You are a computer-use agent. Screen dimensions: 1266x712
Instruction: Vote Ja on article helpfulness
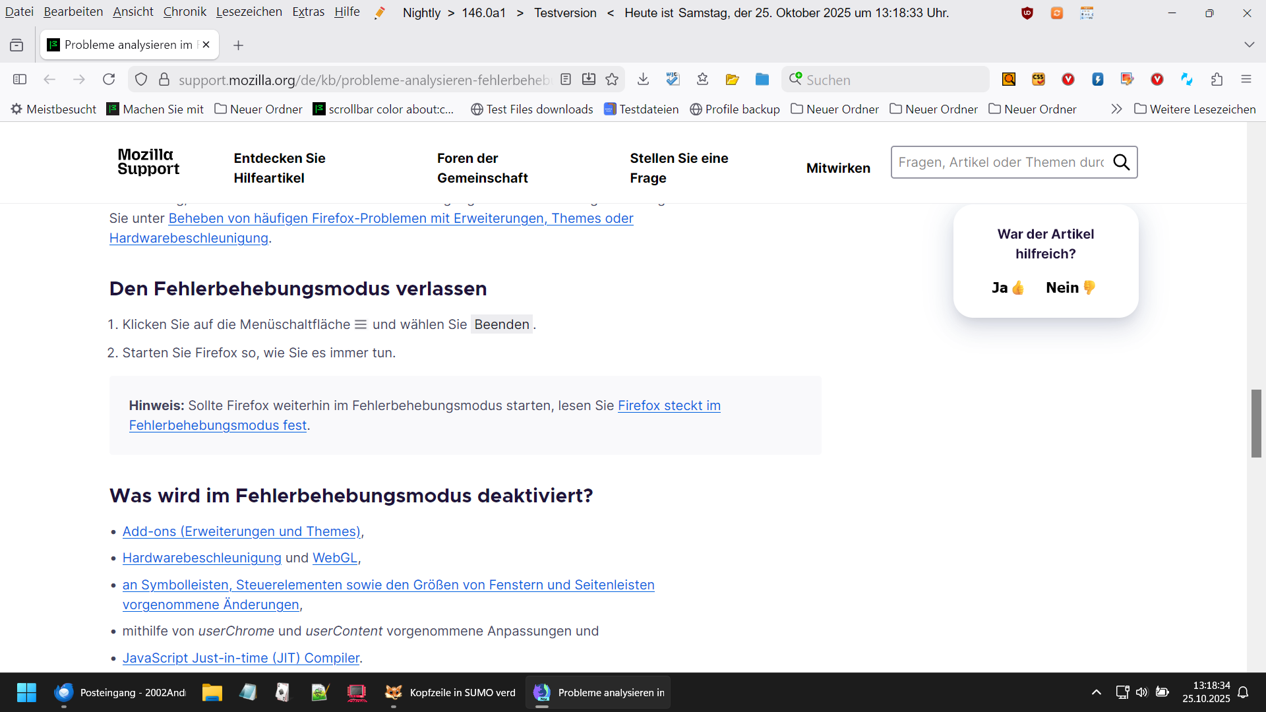pyautogui.click(x=1008, y=287)
